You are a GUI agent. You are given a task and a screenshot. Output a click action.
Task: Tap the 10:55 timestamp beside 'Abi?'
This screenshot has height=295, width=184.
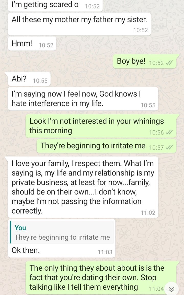[x=40, y=81]
